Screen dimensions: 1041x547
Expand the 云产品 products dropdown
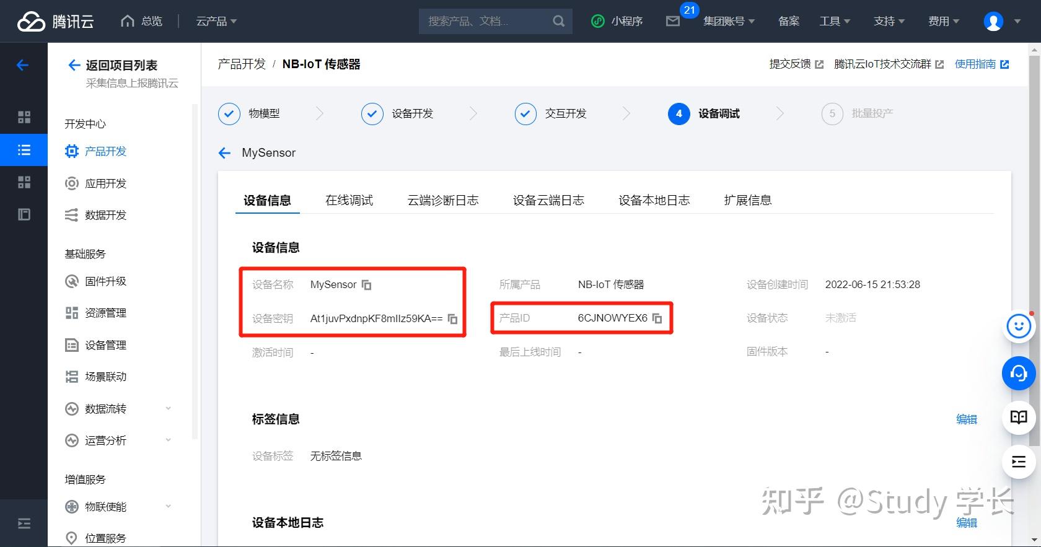pyautogui.click(x=216, y=21)
